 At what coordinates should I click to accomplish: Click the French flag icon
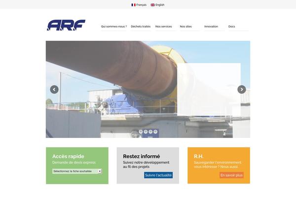click(134, 5)
